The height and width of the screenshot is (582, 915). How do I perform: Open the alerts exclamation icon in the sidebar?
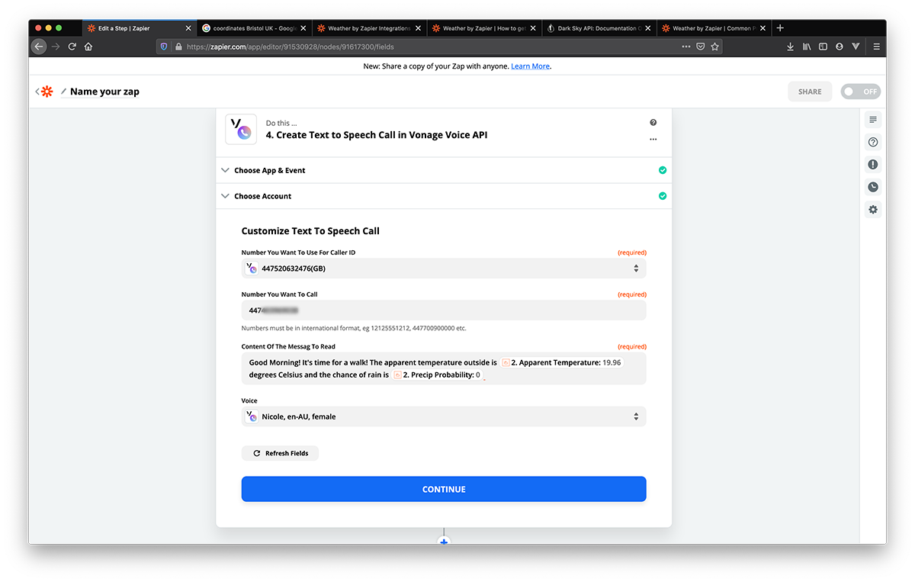pos(873,165)
